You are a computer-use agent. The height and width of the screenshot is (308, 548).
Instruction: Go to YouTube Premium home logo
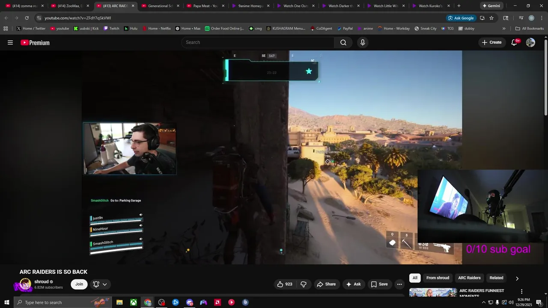coord(35,42)
